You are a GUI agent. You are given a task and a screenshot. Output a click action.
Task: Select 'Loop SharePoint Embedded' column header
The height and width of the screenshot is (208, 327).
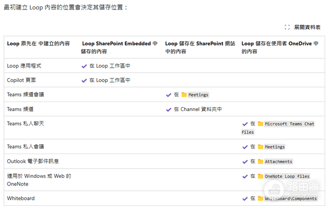[x=119, y=47]
